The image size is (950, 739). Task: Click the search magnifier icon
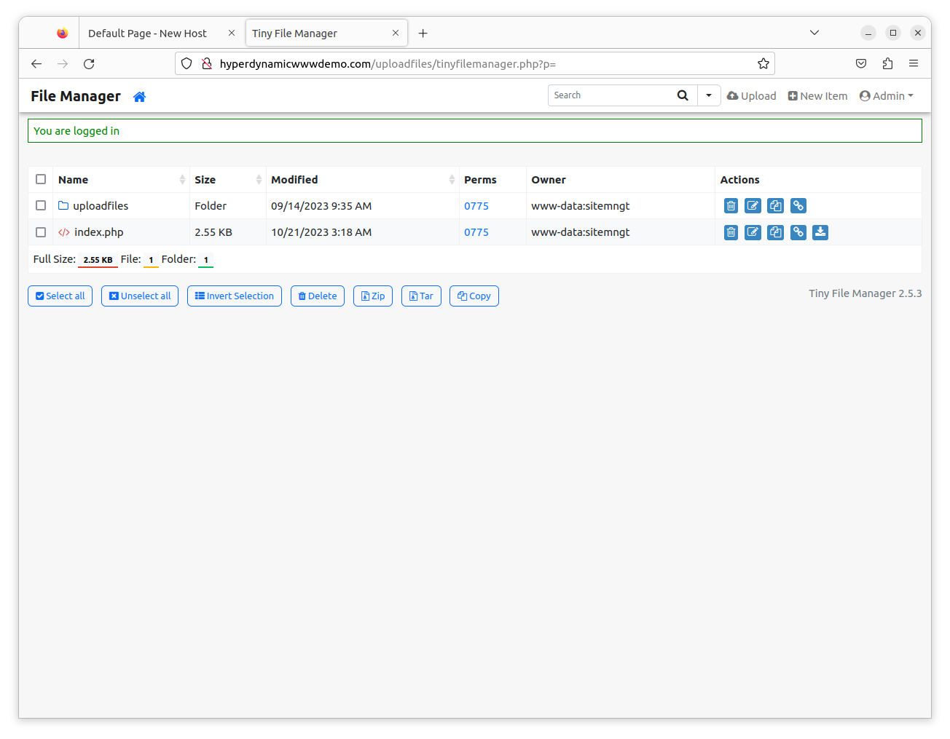[683, 95]
